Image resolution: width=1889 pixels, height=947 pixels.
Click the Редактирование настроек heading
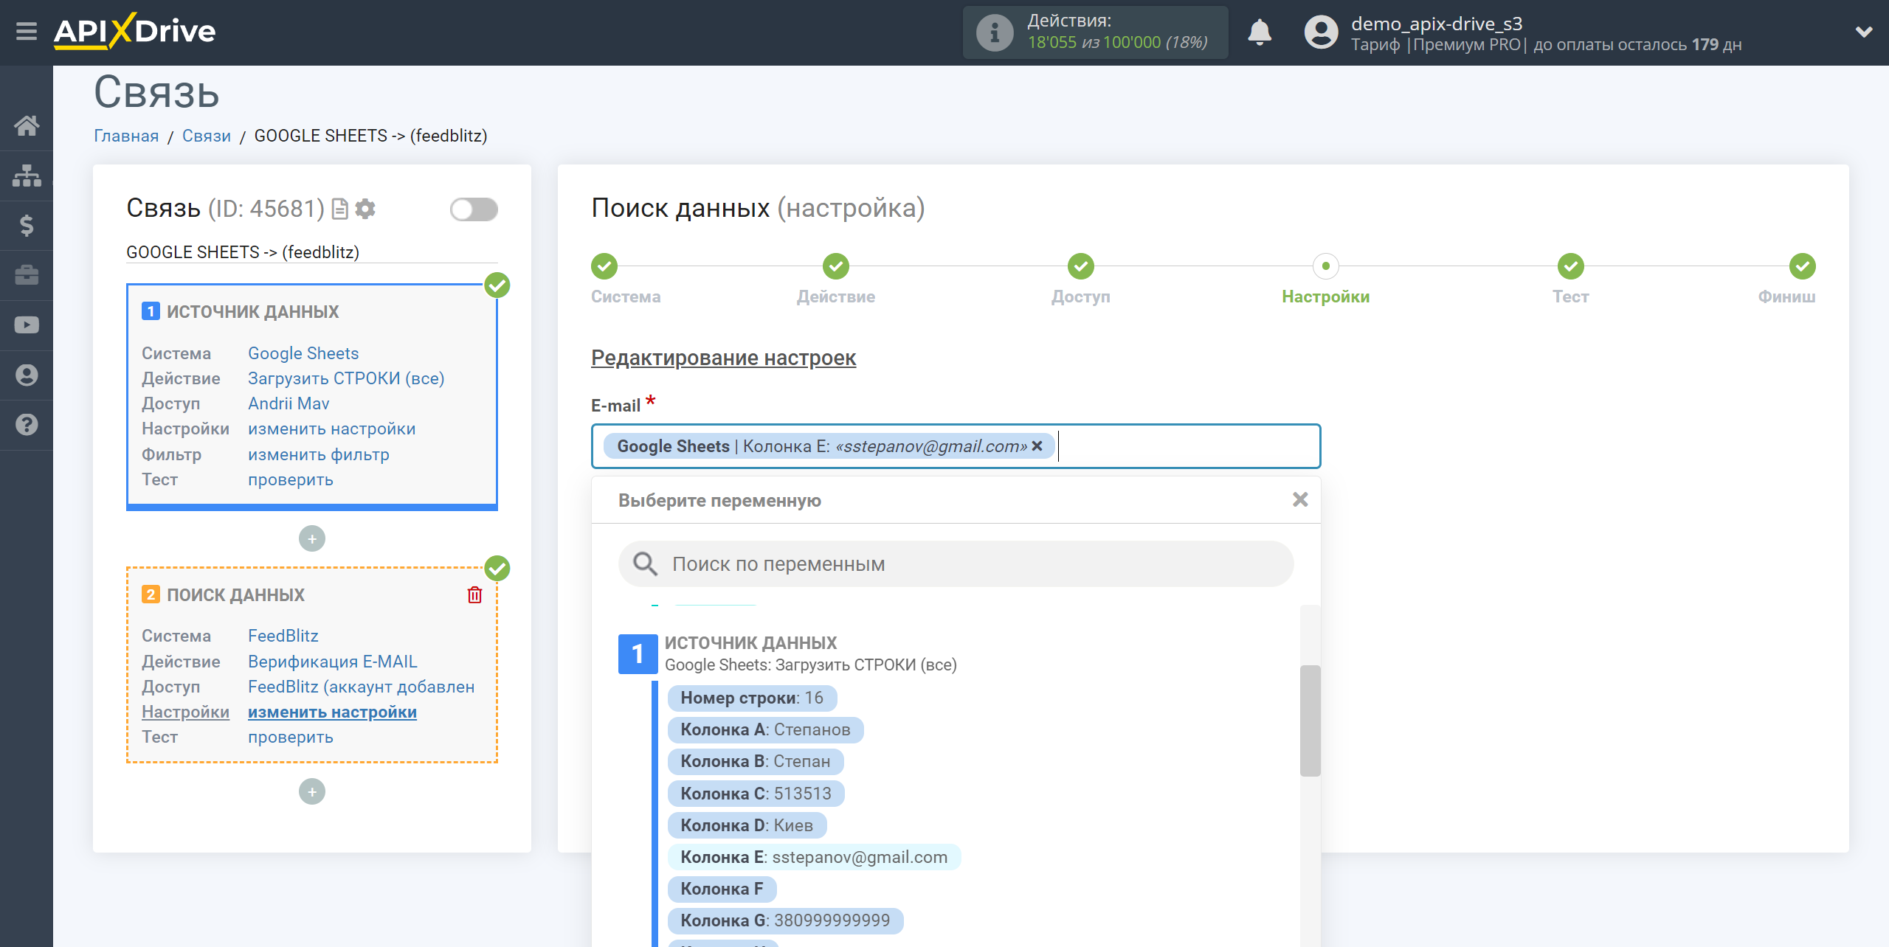tap(723, 358)
